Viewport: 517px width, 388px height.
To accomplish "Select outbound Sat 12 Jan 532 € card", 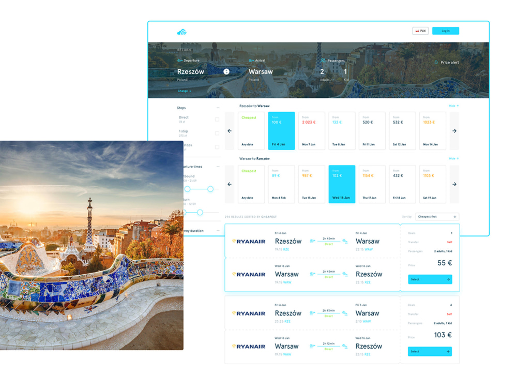I will pos(402,131).
